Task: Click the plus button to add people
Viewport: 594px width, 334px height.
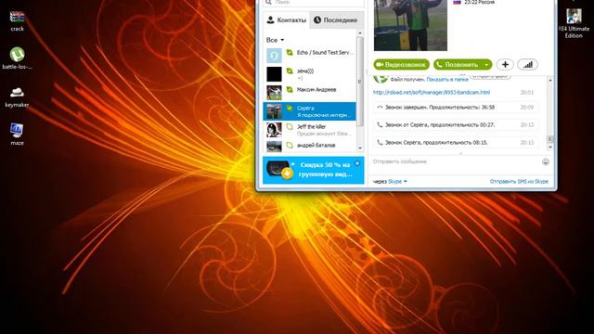Action: coord(505,65)
